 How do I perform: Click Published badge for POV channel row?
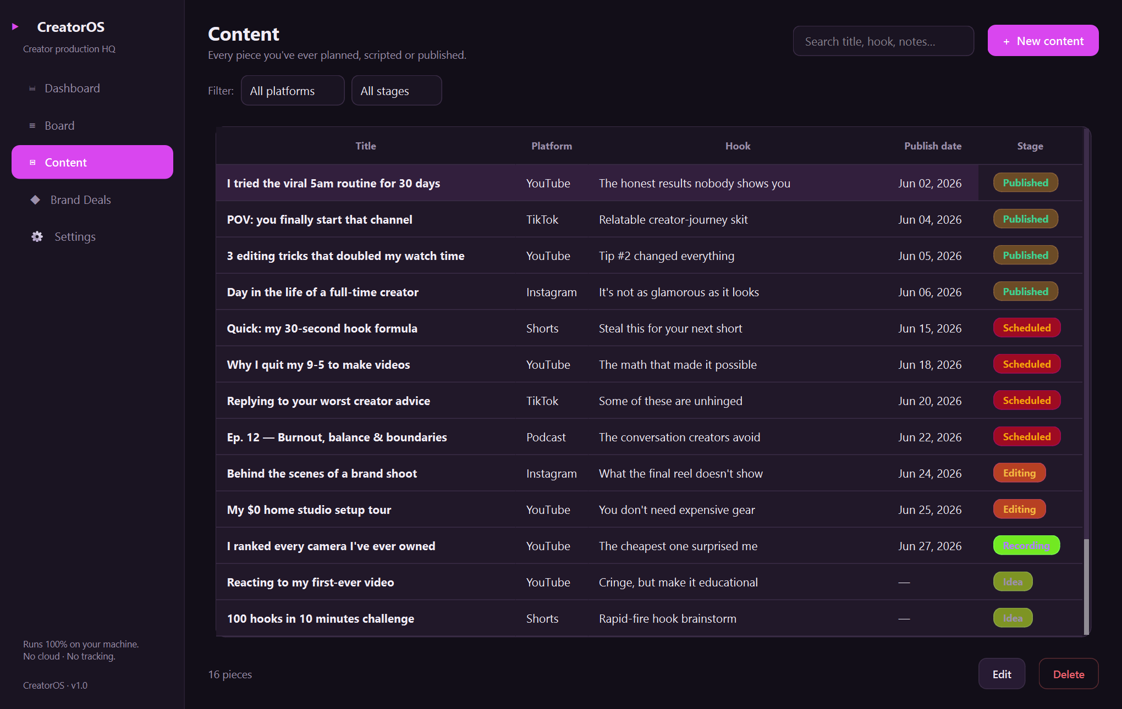click(x=1025, y=219)
